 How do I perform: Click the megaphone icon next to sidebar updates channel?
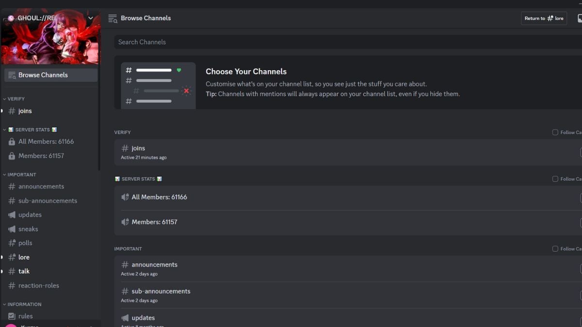pos(12,215)
